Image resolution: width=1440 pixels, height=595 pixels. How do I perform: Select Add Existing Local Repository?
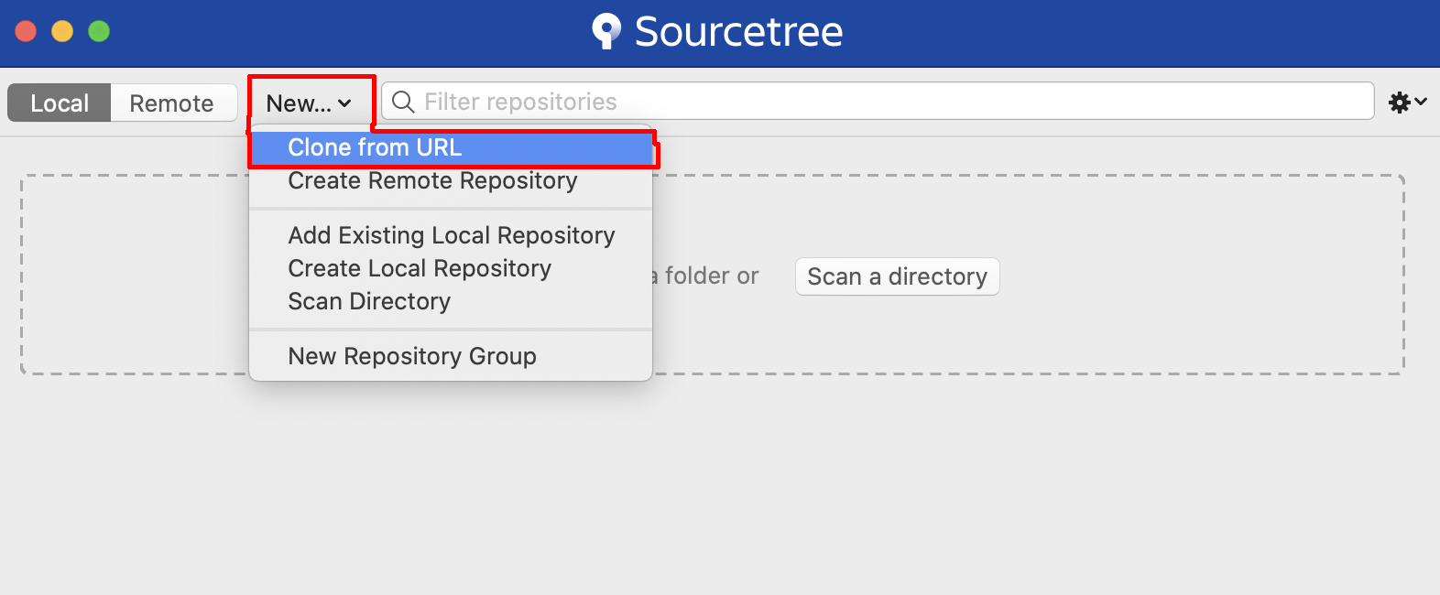[451, 236]
